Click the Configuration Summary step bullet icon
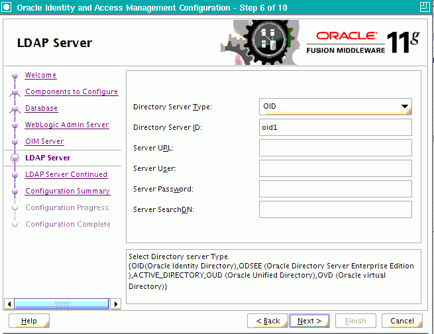The image size is (434, 334). point(15,192)
